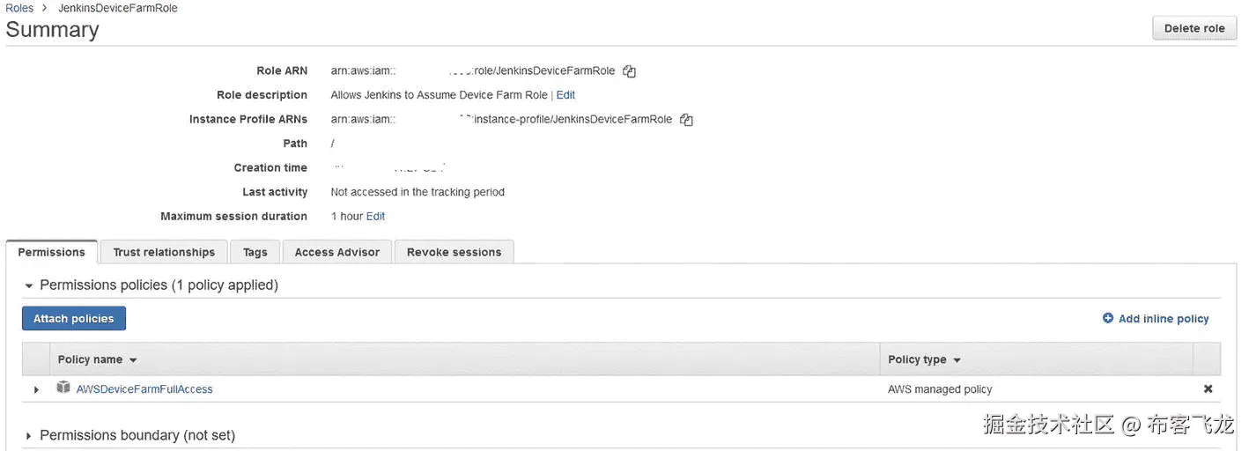Viewport: 1249px width, 451px height.
Task: Edit the maximum session duration
Action: coord(375,217)
